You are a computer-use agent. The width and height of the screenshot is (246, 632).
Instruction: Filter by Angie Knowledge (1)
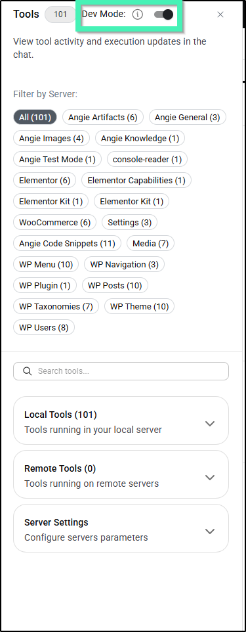pos(140,138)
